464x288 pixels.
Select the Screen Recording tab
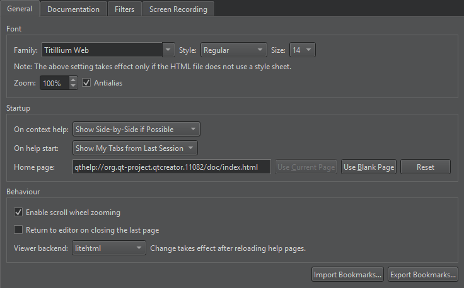(178, 9)
